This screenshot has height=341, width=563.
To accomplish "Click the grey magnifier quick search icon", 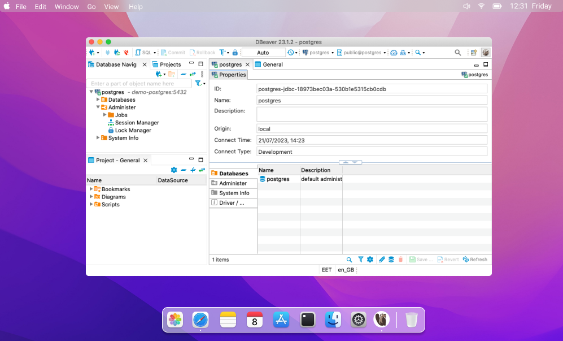I will (x=458, y=53).
